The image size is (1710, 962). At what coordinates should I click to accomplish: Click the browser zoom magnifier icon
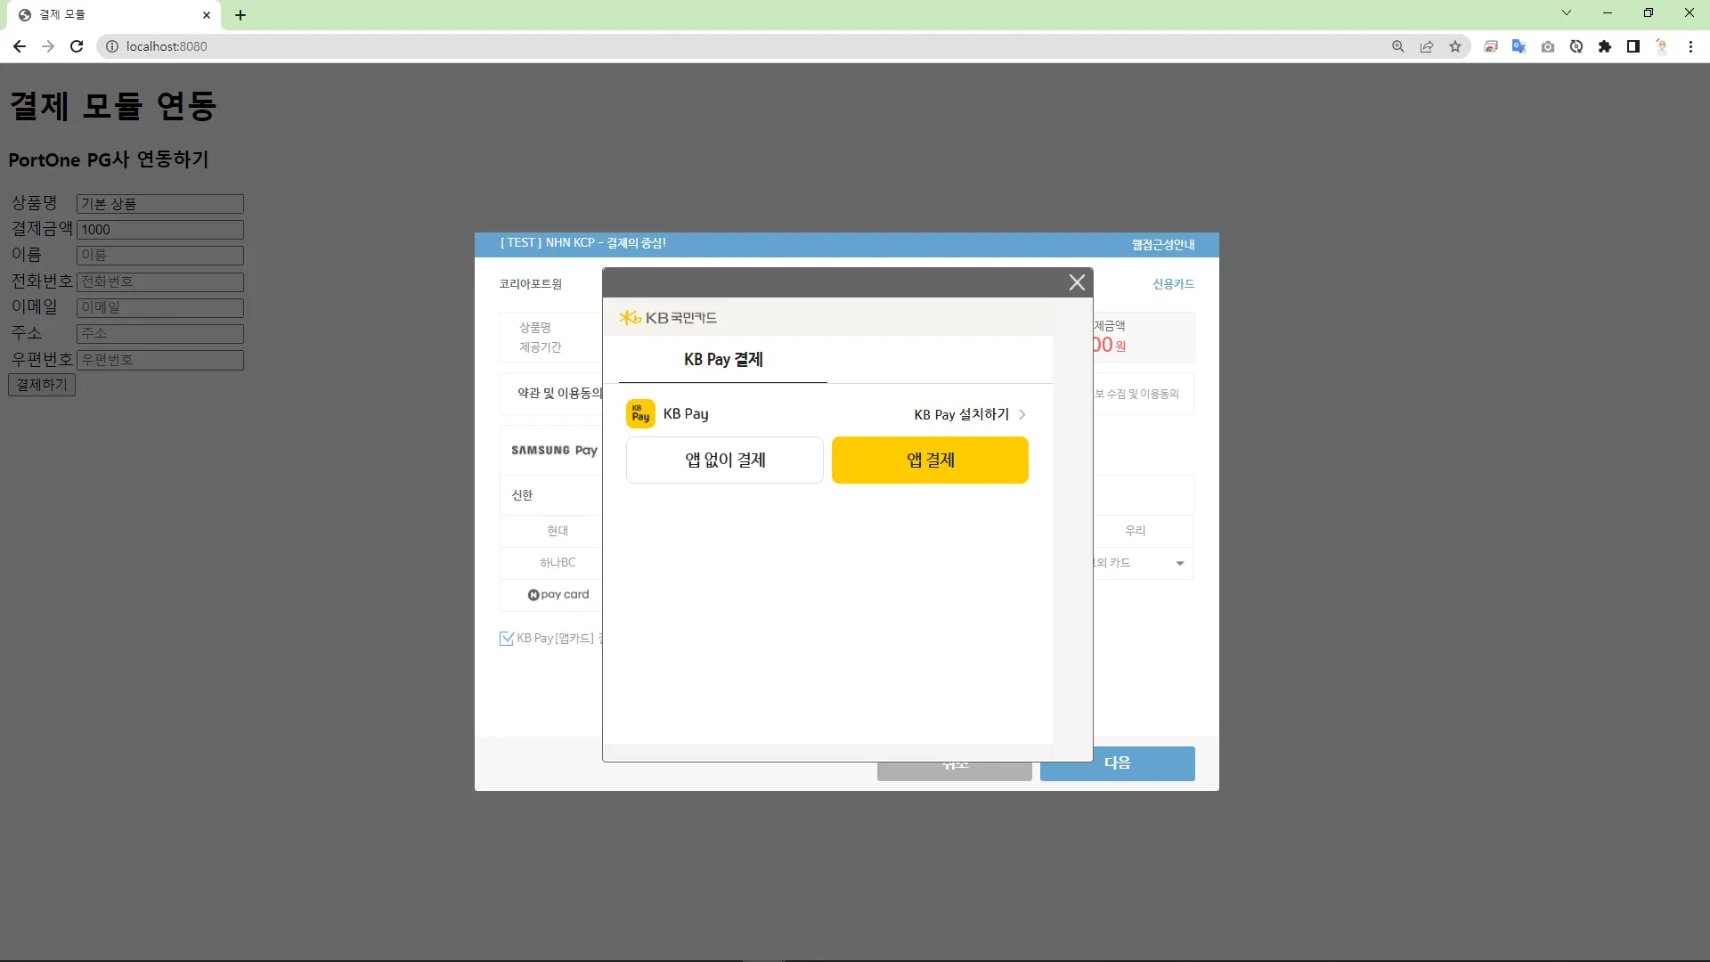tap(1398, 46)
